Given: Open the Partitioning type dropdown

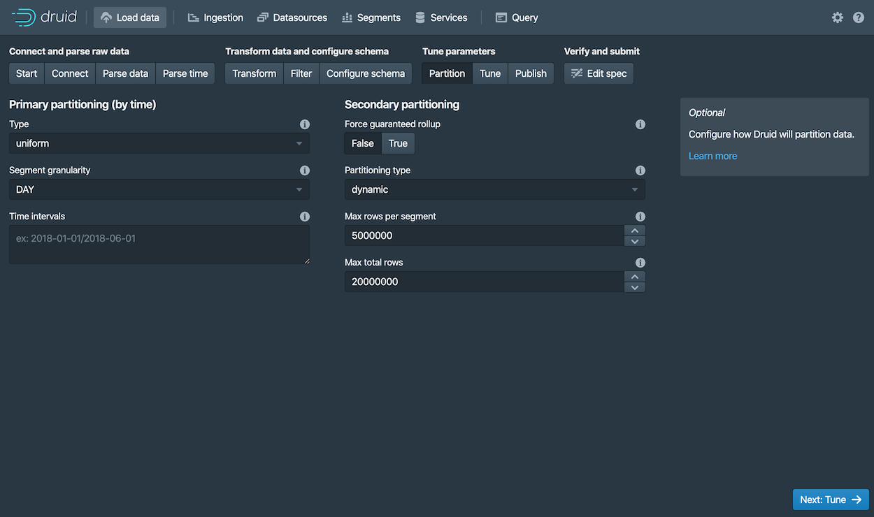Looking at the screenshot, I should [494, 189].
